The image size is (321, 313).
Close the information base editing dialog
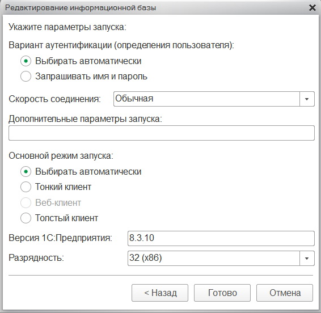312,8
